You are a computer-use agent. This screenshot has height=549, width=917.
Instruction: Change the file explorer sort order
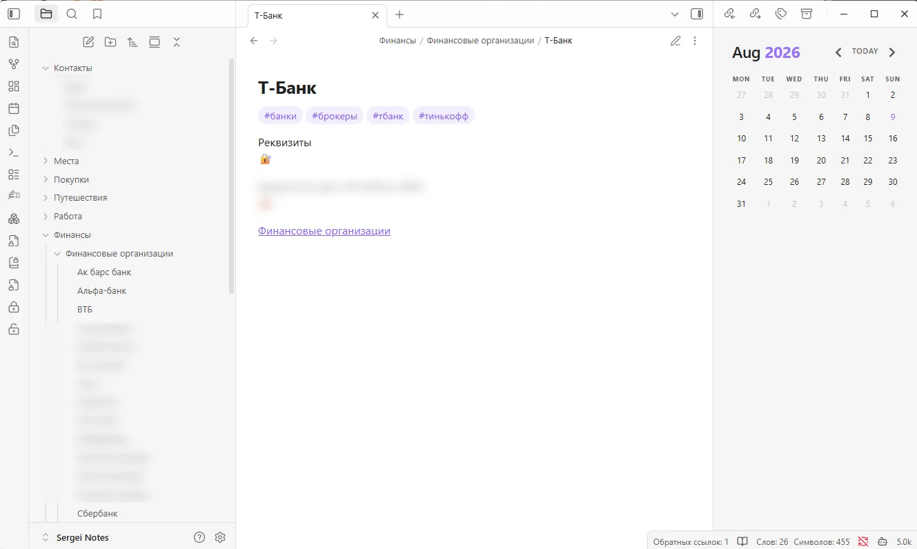click(132, 42)
